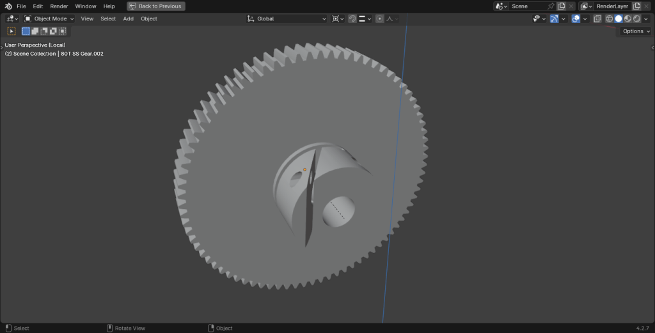Open Global transform orientation dropdown

287,19
